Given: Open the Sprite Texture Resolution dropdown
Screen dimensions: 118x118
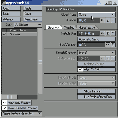Looking at the screenshot, I should coord(22,114).
